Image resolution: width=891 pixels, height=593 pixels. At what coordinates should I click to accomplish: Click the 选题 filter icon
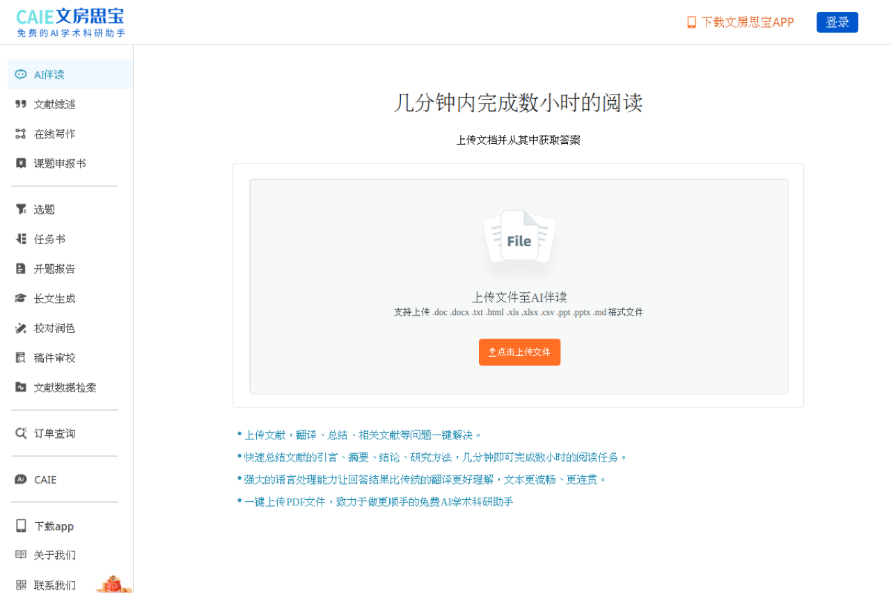tap(21, 209)
